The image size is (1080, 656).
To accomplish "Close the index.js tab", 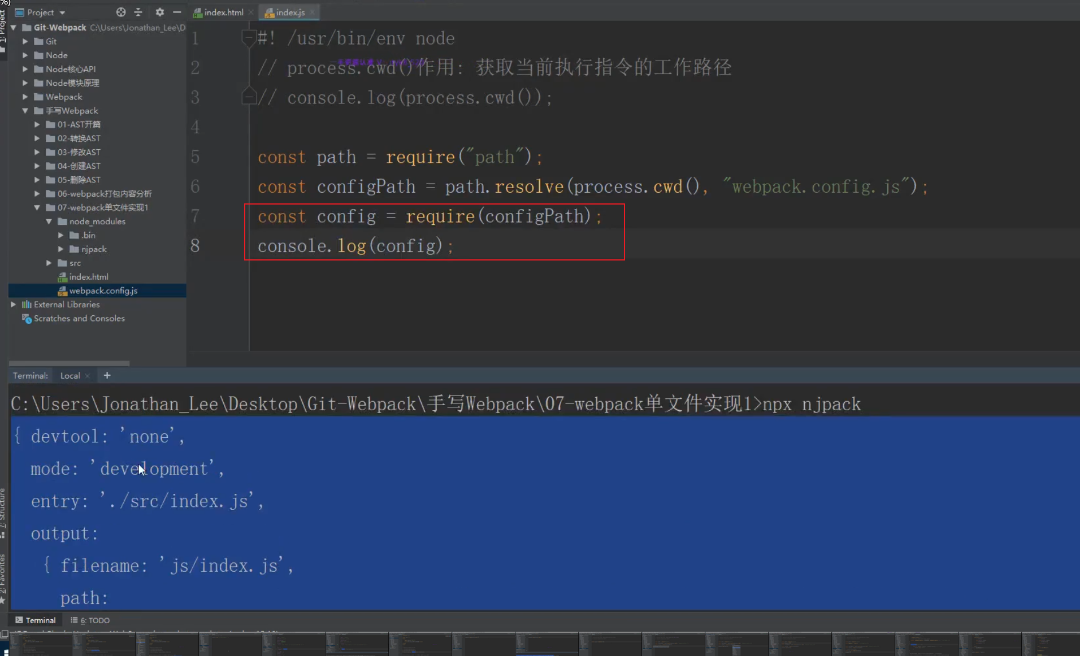I will coord(312,12).
